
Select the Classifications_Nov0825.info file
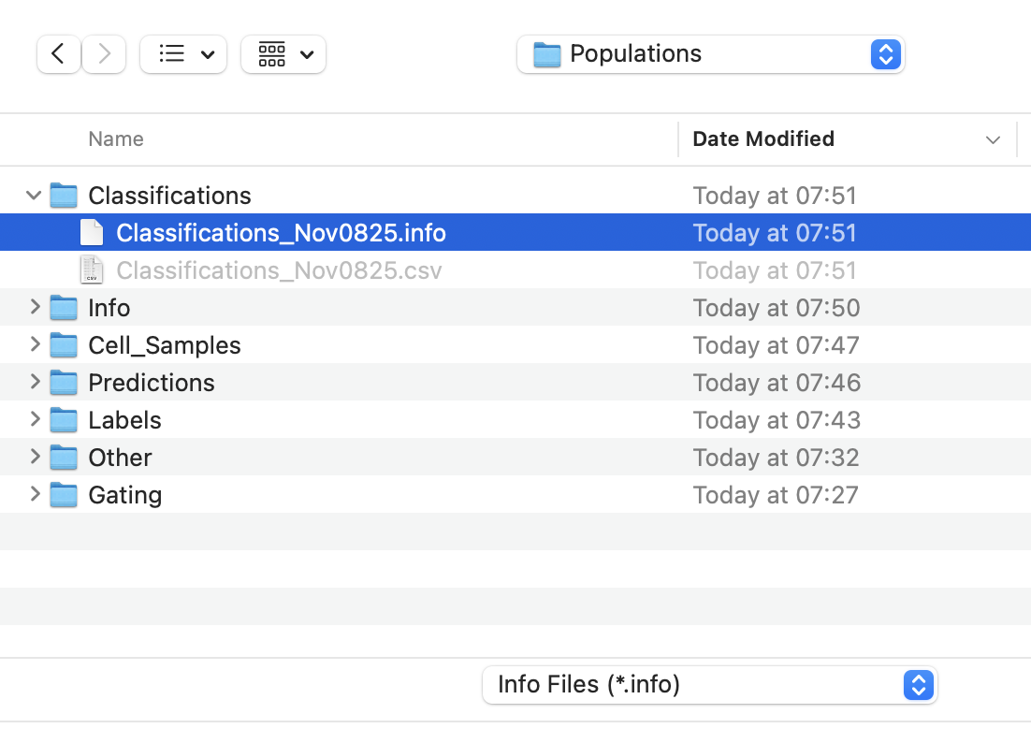281,232
